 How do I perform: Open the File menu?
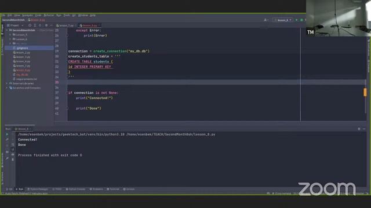pos(4,16)
